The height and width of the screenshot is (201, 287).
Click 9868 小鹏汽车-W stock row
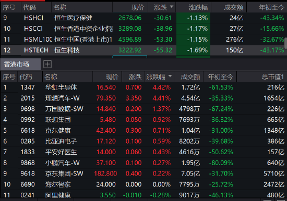click(143, 162)
